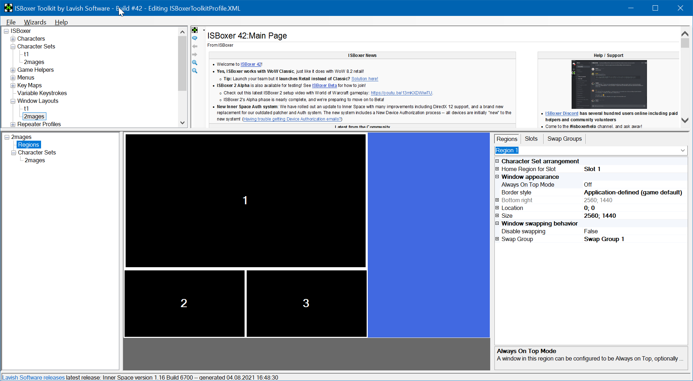The height and width of the screenshot is (381, 693).
Task: Collapse the Window Layouts tree node
Action: [x=13, y=101]
